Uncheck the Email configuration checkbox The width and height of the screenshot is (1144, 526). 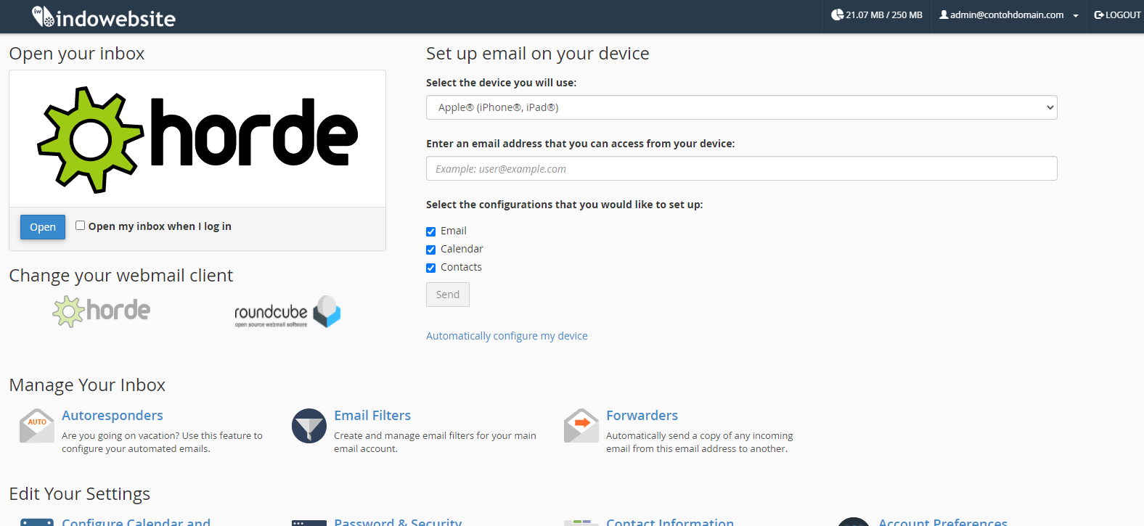431,231
